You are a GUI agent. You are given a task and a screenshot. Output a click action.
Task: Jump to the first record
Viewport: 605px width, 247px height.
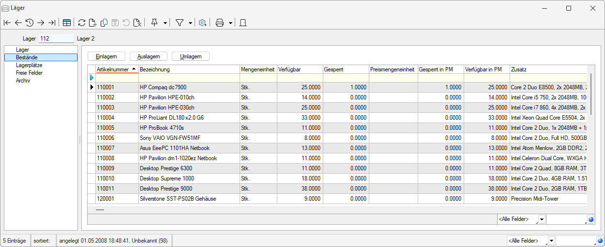tap(7, 23)
